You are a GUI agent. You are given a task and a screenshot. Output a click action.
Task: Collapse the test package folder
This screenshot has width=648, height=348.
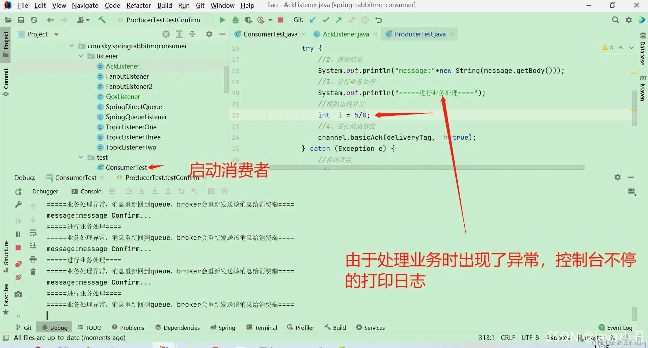(x=81, y=157)
